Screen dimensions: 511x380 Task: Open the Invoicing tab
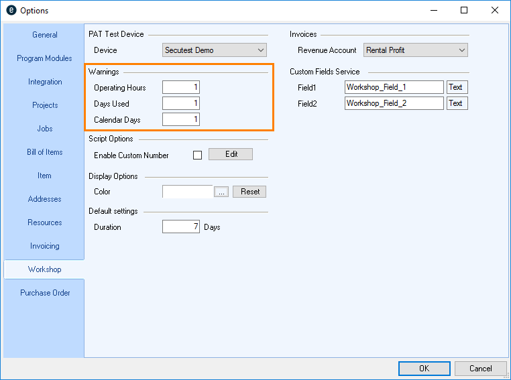[45, 246]
